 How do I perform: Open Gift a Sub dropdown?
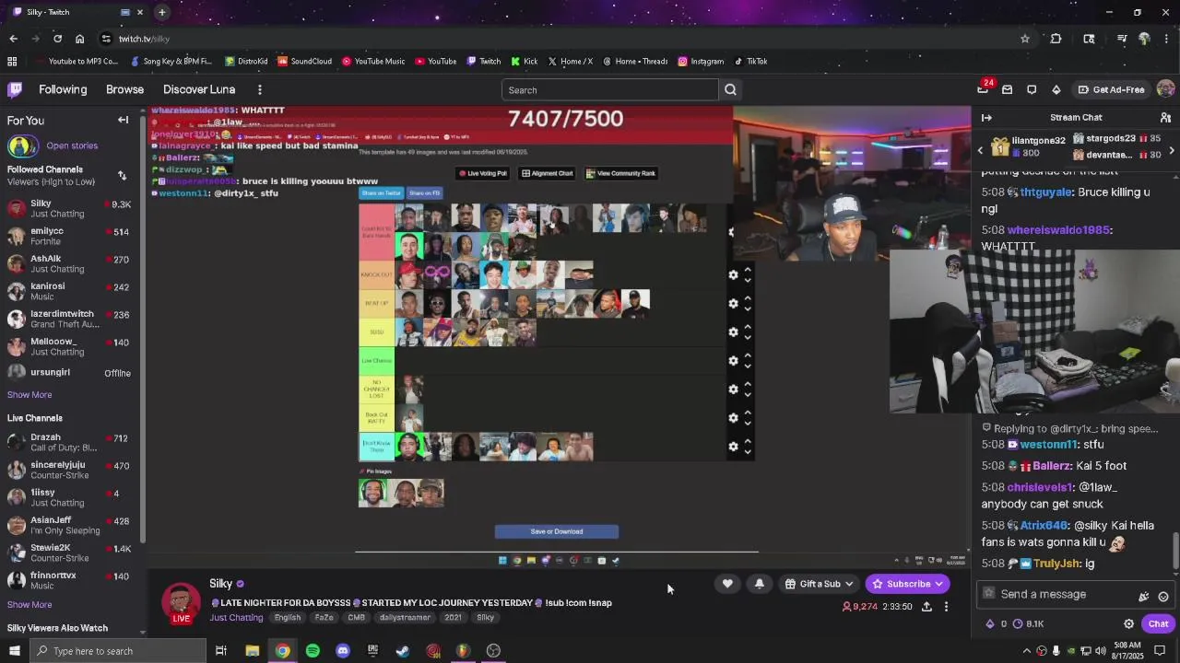click(x=820, y=584)
